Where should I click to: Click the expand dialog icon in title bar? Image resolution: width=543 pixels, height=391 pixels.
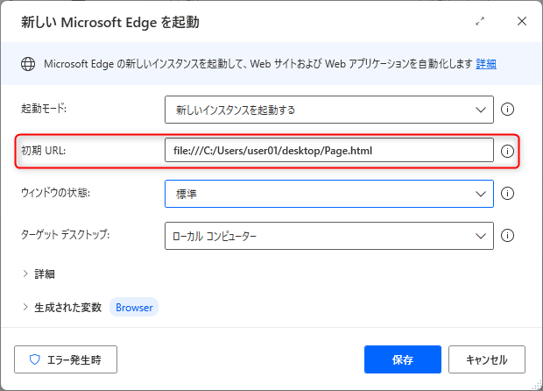tap(480, 22)
